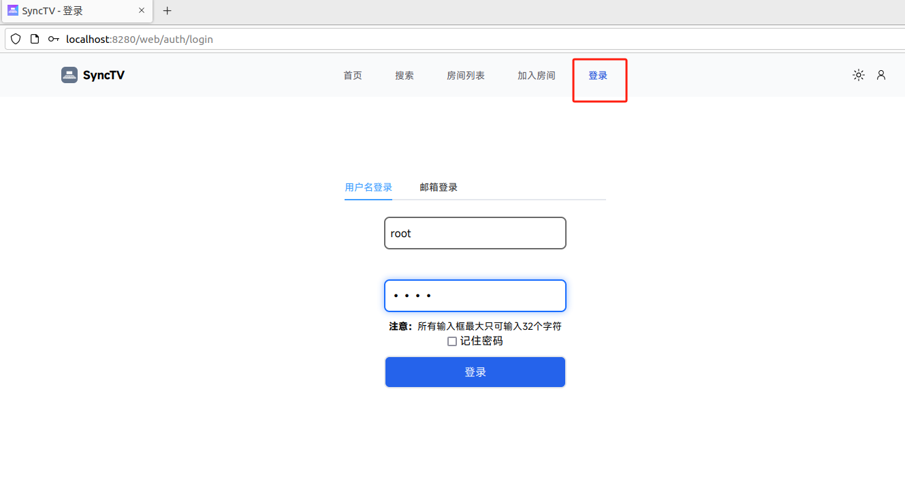
Task: Open 加入房间 navigation item
Action: [x=537, y=76]
